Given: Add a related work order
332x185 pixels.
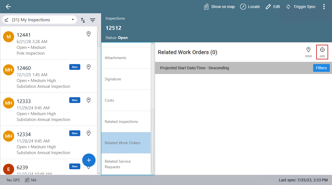Looking at the screenshot, I should pos(322,52).
